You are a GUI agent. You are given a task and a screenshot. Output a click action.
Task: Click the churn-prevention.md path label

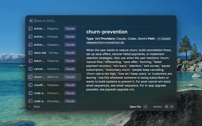point(128,41)
